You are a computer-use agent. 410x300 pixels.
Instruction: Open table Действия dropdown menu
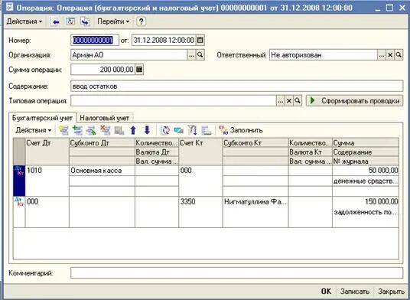click(x=34, y=130)
